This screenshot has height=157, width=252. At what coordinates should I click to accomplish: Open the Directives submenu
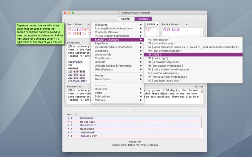pyautogui.click(x=117, y=89)
